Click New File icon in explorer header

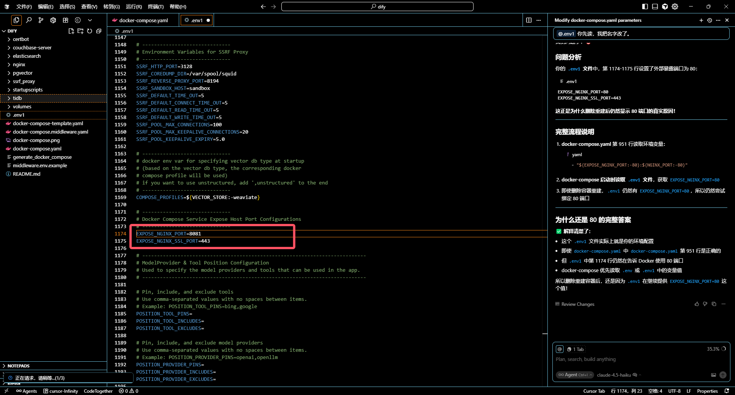click(71, 31)
